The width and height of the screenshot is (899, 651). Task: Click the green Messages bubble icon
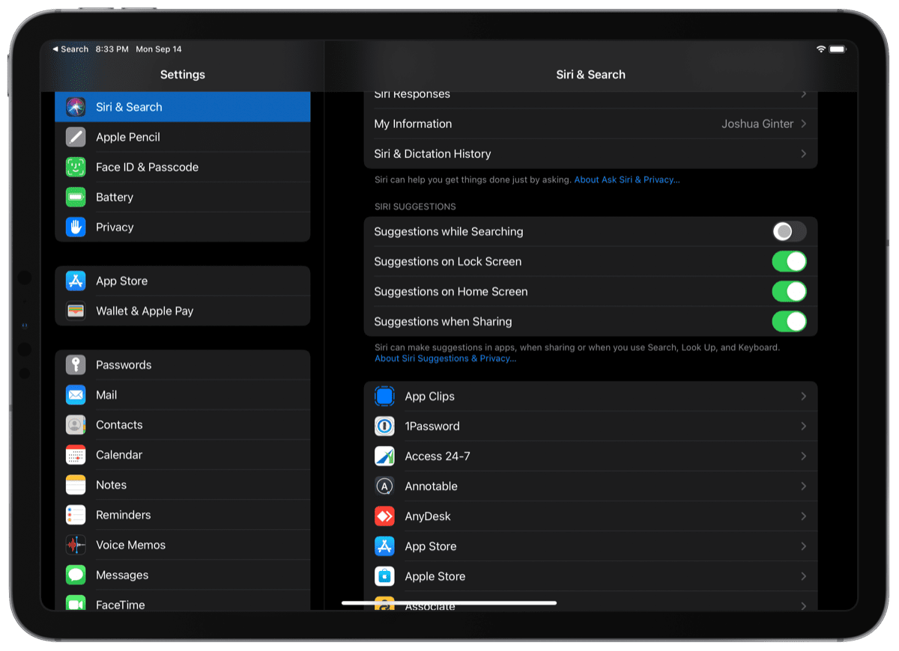(x=76, y=575)
